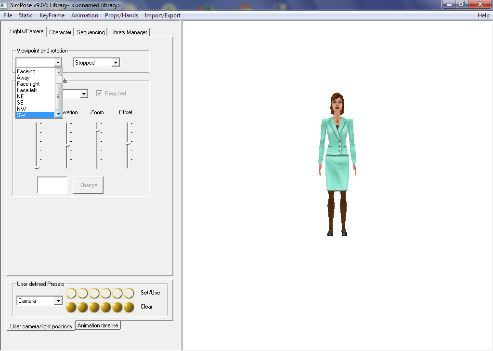This screenshot has width=493, height=351.
Task: Open the KeyFrame menu
Action: point(52,15)
